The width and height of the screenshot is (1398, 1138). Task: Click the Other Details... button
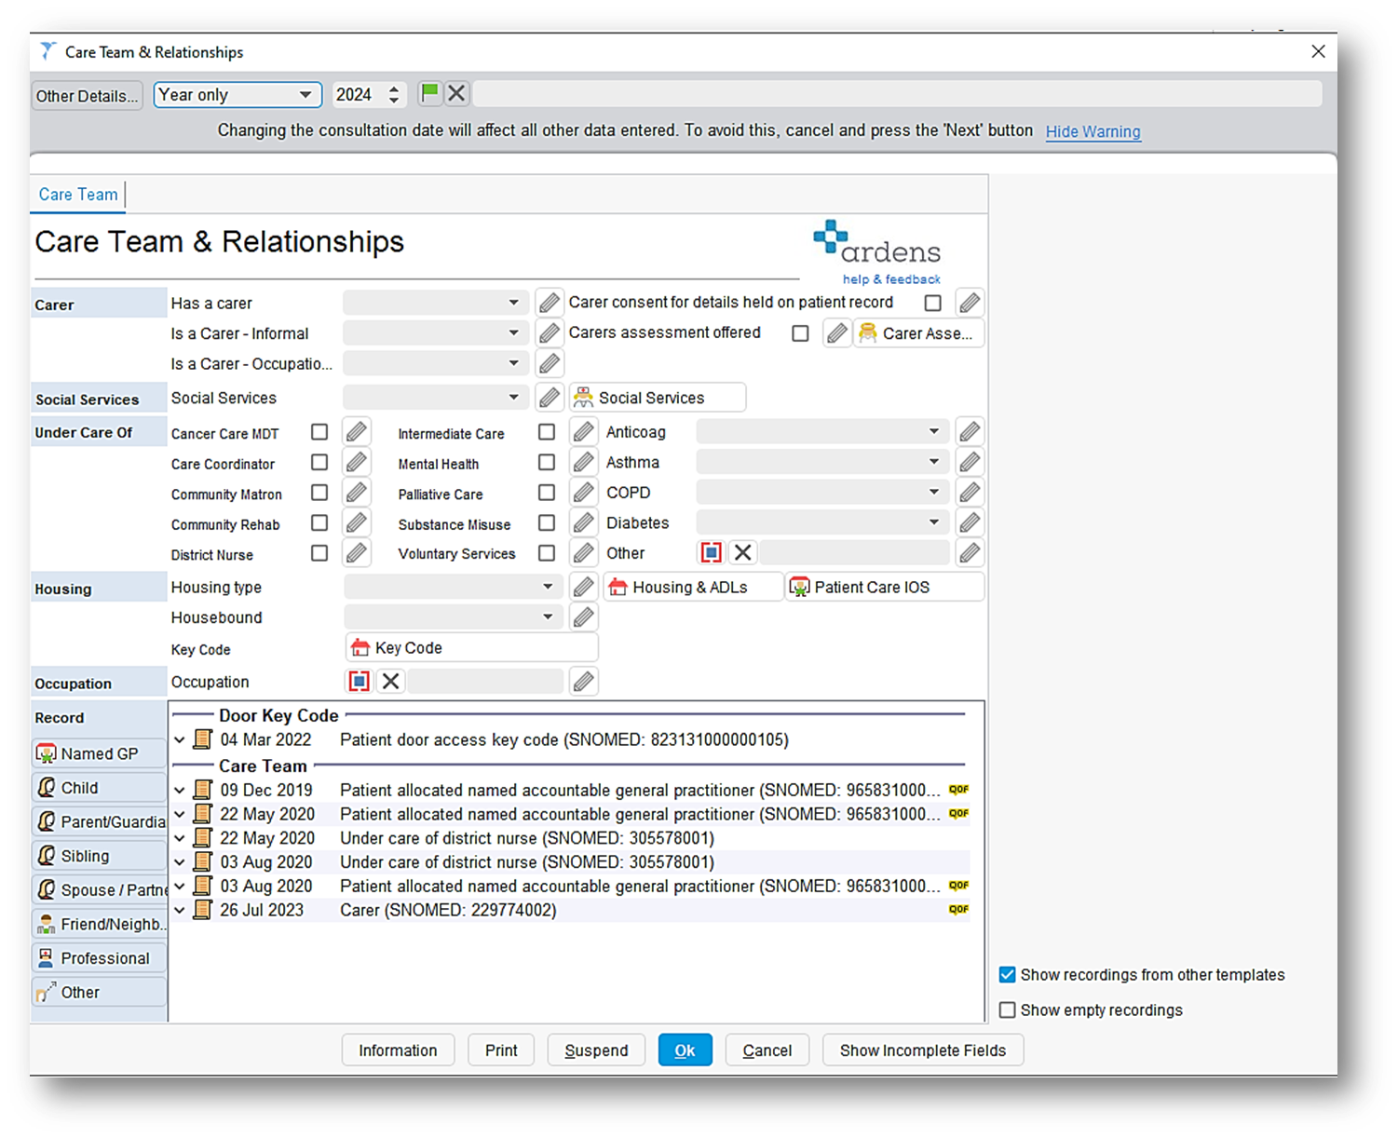click(87, 96)
